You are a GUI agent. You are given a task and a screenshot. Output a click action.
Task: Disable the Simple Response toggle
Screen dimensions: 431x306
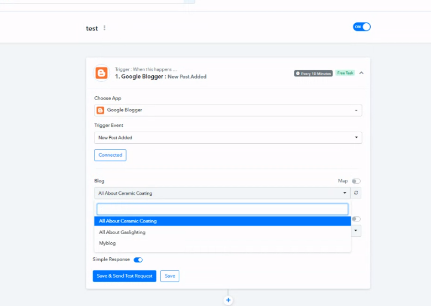tap(138, 260)
